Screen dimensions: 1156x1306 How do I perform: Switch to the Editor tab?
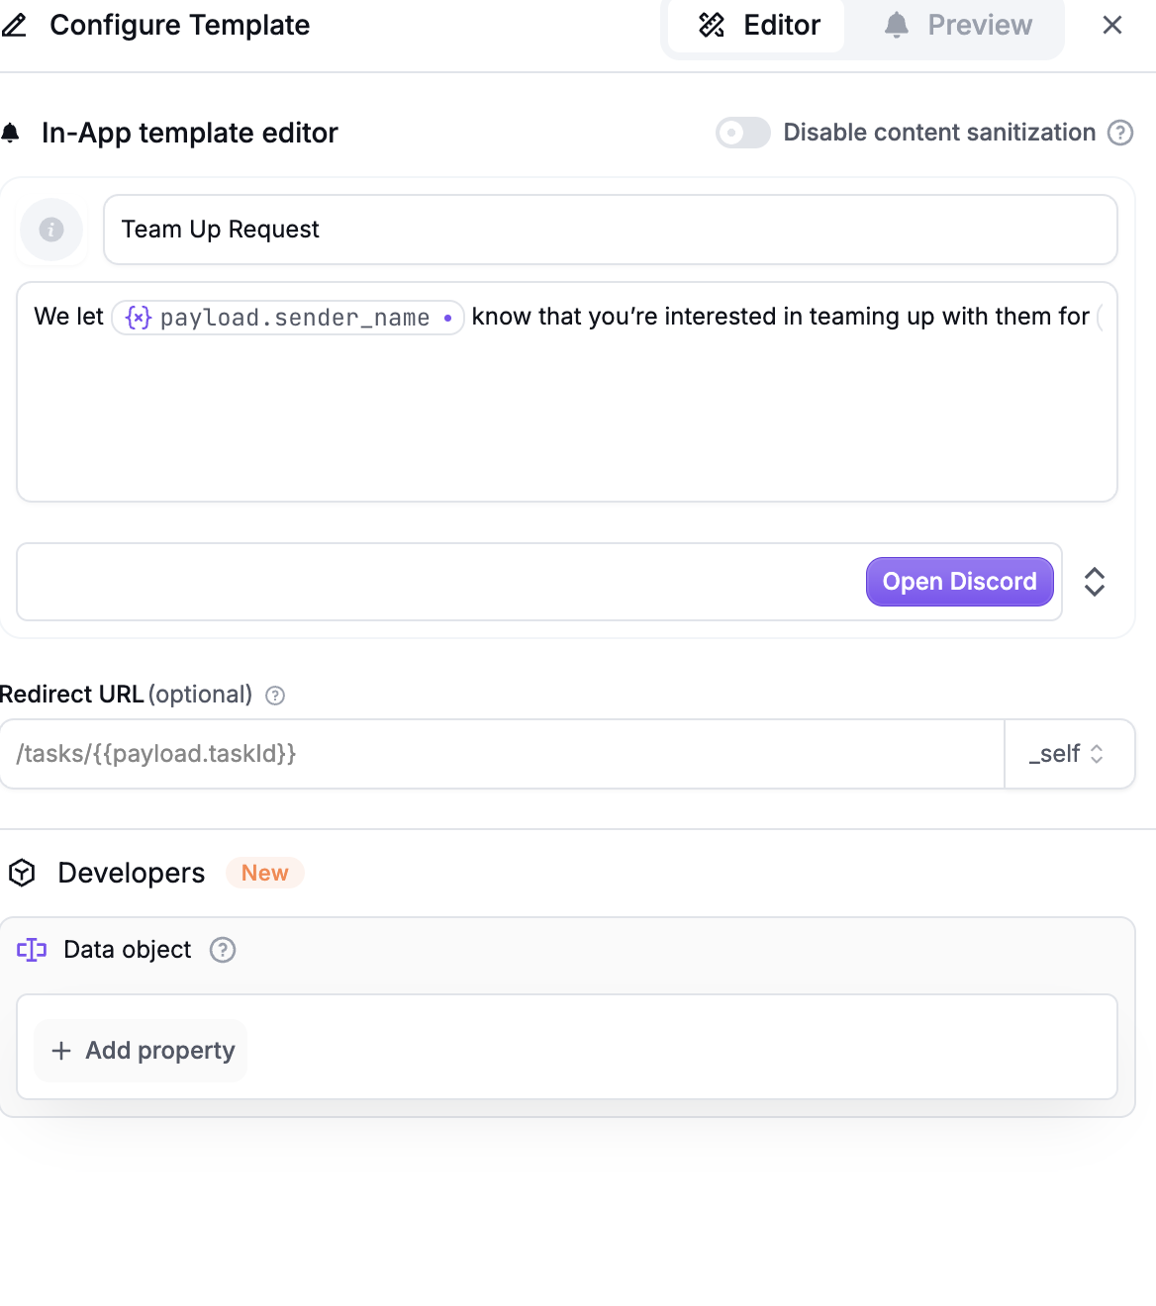point(758,25)
